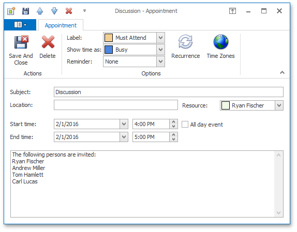The image size is (297, 232).
Task: Click the description scrollbar down arrow
Action: pyautogui.click(x=278, y=213)
